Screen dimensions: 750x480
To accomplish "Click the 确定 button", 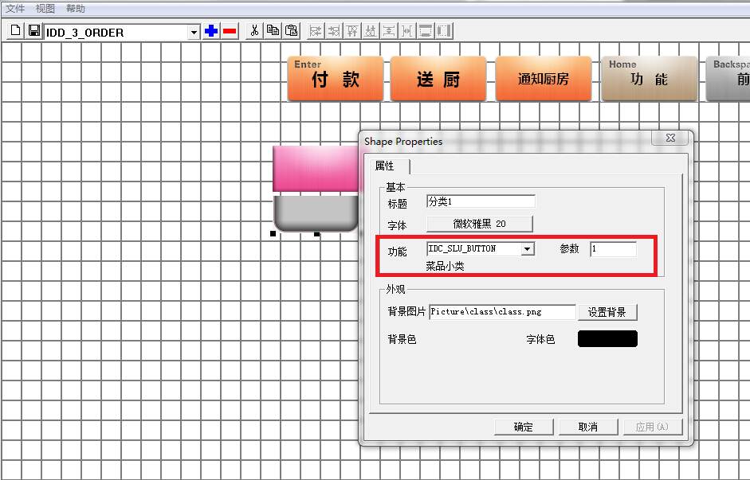I will (x=524, y=427).
